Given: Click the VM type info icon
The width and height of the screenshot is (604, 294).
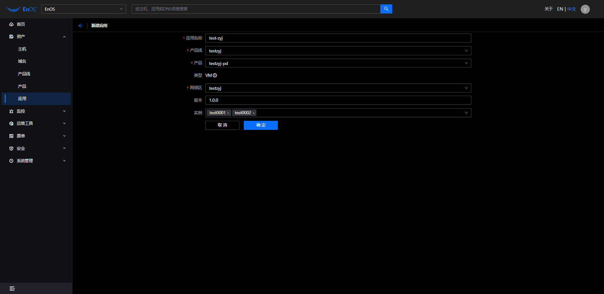Looking at the screenshot, I should point(215,75).
